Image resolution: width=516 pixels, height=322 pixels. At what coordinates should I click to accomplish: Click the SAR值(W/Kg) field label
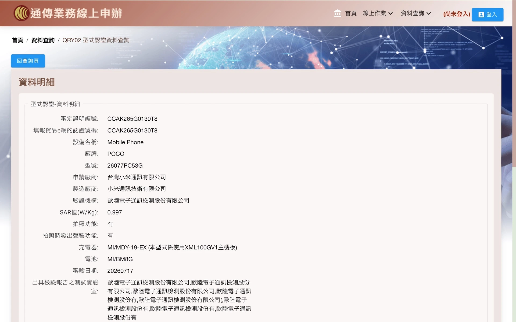[79, 212]
